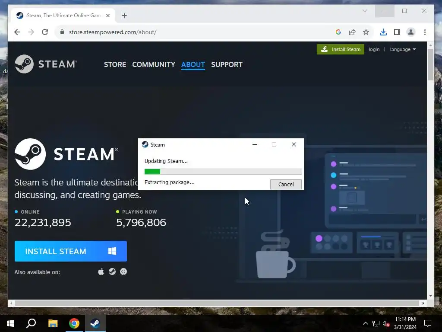This screenshot has width=442, height=332.
Task: Expand the language dropdown
Action: pos(403,49)
